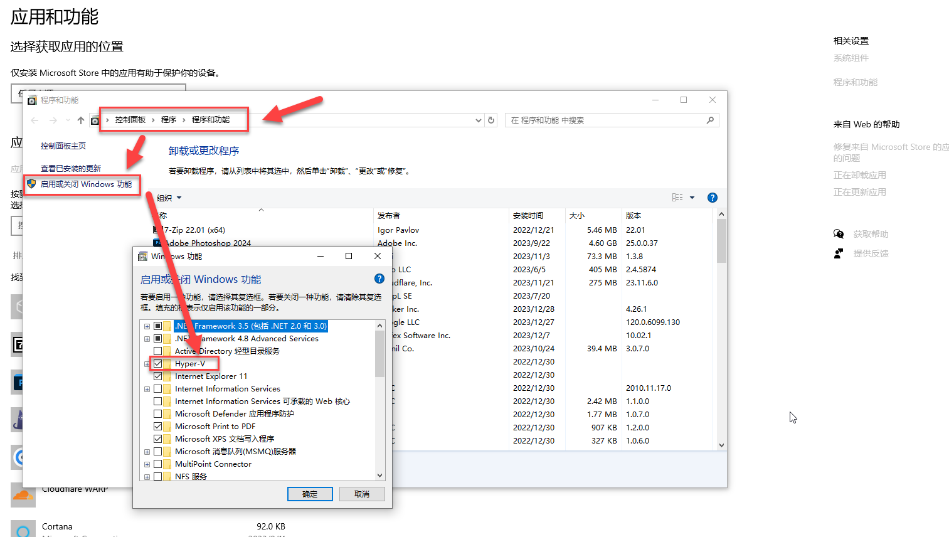Image resolution: width=949 pixels, height=537 pixels.
Task: Open 获取帮助 link in Settings
Action: (871, 234)
